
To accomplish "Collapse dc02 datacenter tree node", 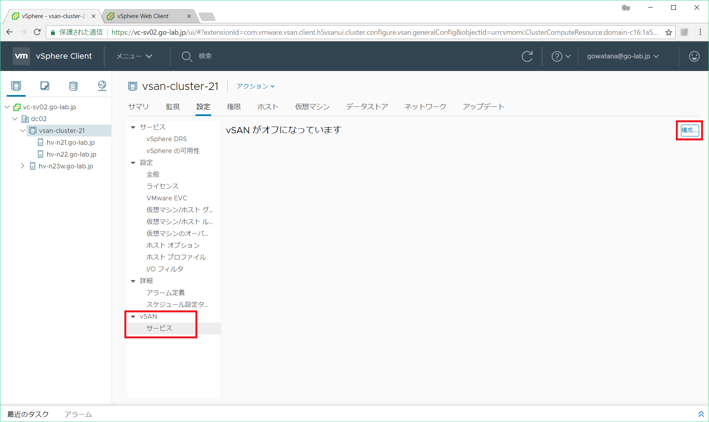I will 15,119.
